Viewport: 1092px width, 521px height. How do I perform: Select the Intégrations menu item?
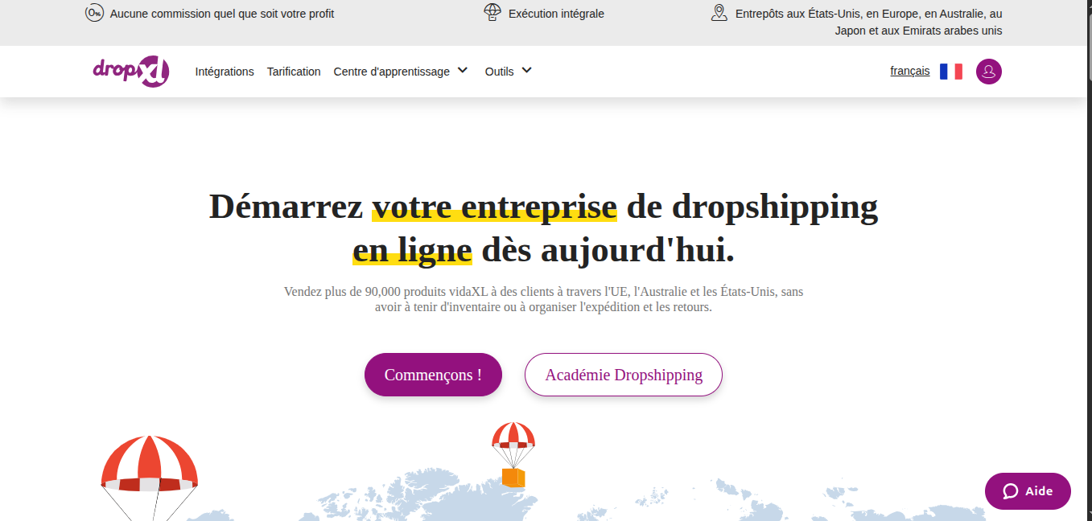(x=225, y=72)
